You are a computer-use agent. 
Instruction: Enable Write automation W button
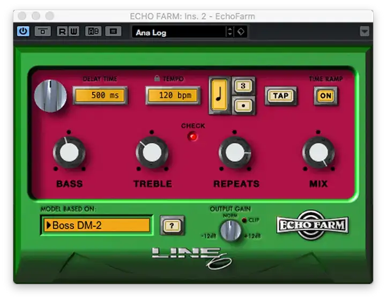(x=73, y=32)
